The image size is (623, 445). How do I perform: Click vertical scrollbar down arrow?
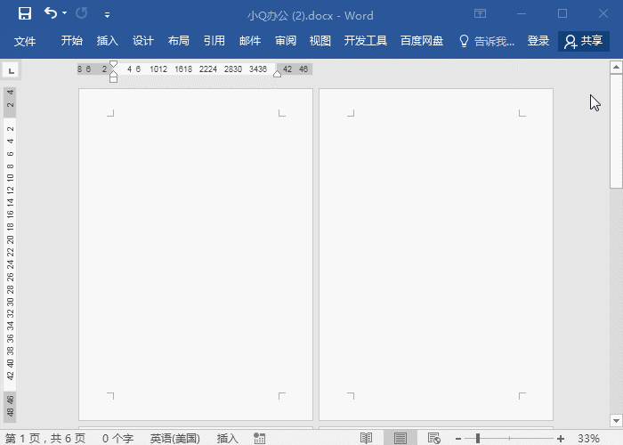click(x=616, y=420)
